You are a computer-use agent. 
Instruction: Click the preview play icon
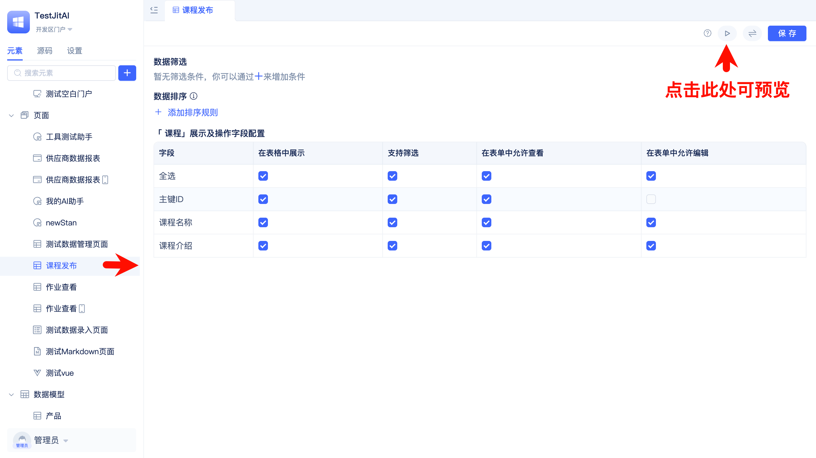point(727,33)
